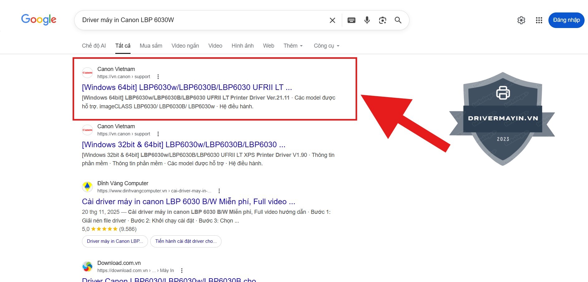Image resolution: width=588 pixels, height=282 pixels.
Task: Switch to the Mua sắm tab
Action: click(151, 46)
